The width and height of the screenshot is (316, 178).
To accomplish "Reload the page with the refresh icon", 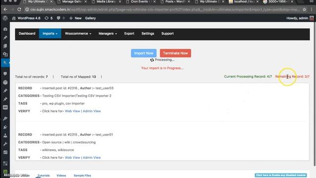I will [x=19, y=9].
